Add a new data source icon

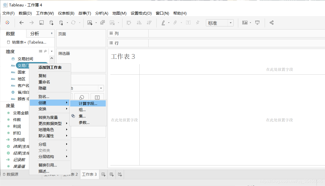coord(51,23)
